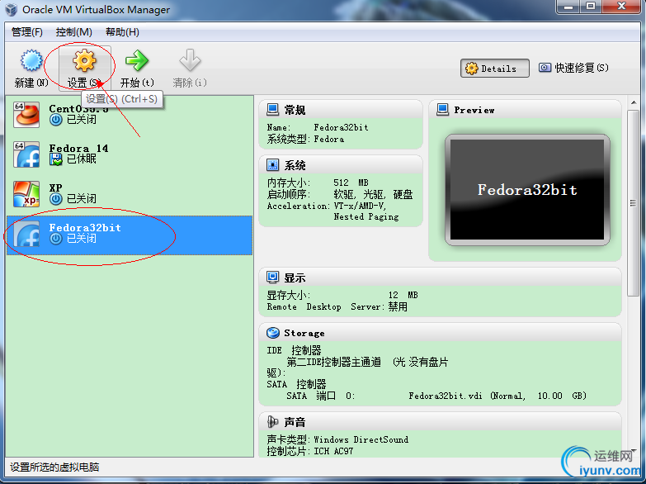Image resolution: width=646 pixels, height=484 pixels.
Task: Open the 控制(M) menu
Action: [x=74, y=31]
